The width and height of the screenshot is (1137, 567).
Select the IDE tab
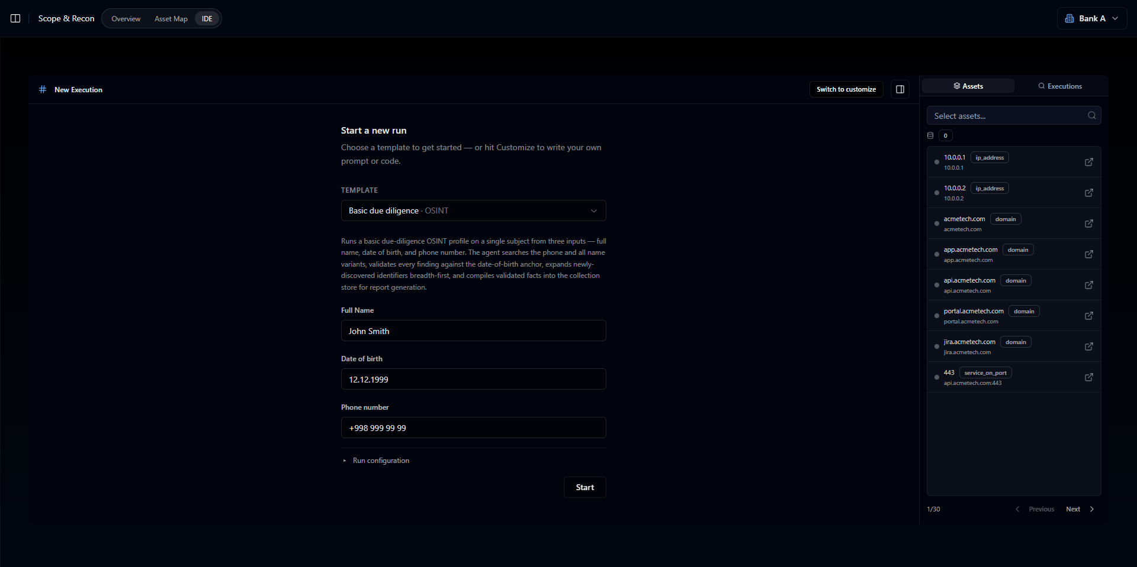(x=207, y=19)
